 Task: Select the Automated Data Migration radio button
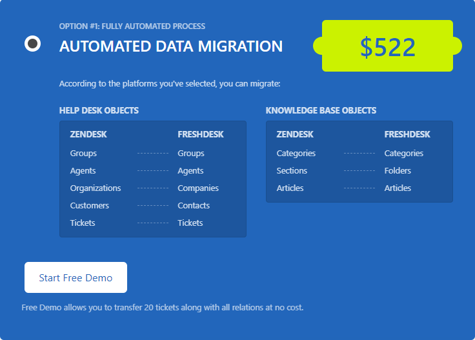tap(33, 44)
